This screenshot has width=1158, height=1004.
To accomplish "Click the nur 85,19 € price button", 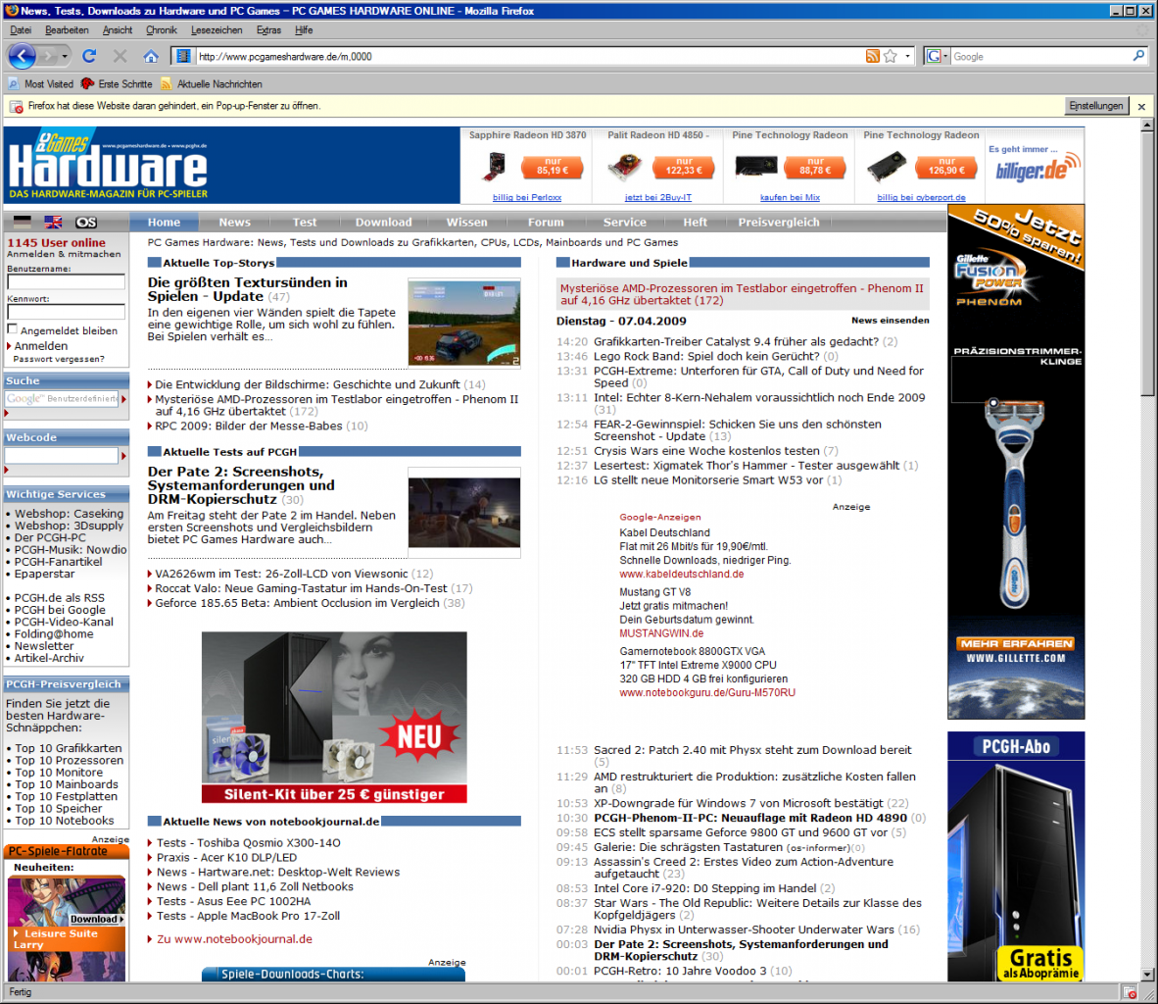I will click(553, 167).
